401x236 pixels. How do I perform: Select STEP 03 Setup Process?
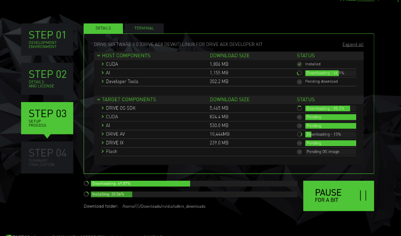pos(47,118)
